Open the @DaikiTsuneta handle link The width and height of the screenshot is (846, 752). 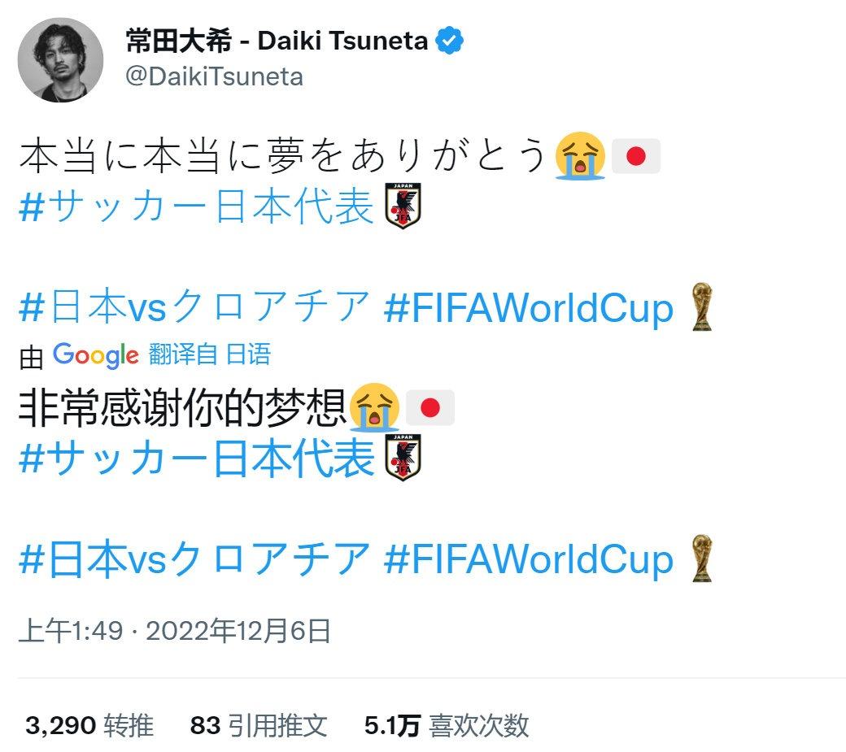click(x=214, y=76)
